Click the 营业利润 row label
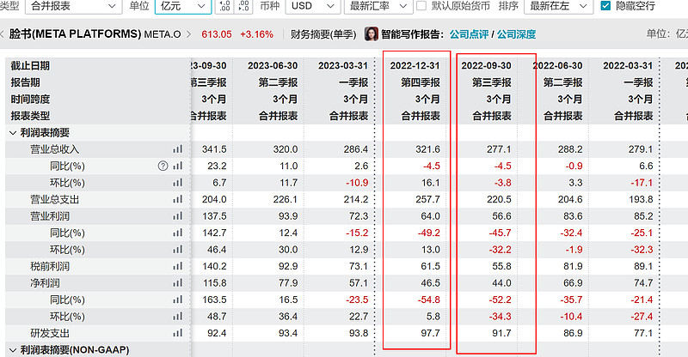Image resolution: width=688 pixels, height=357 pixels. 50,216
